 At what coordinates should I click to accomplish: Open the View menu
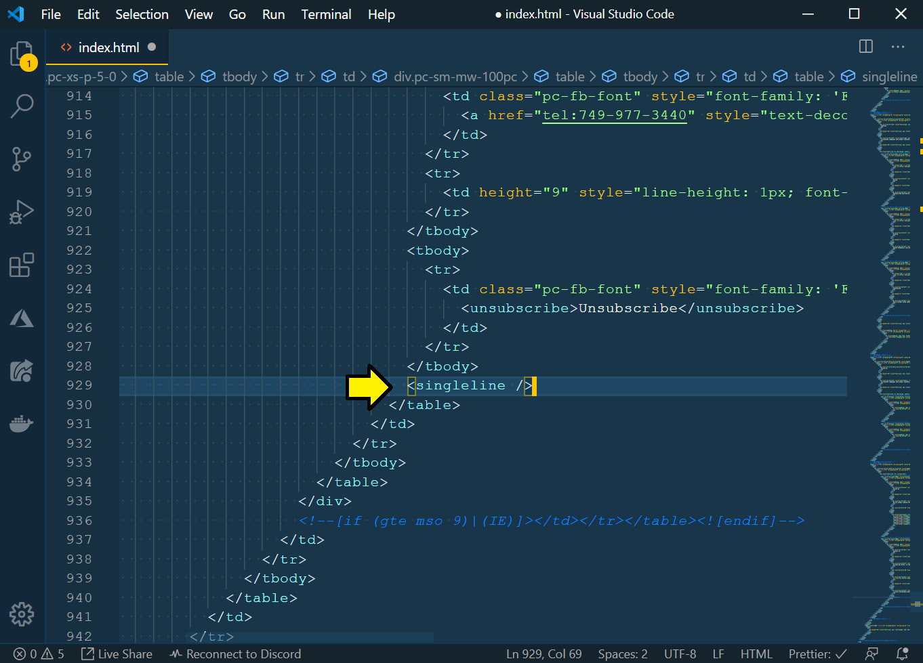(199, 14)
